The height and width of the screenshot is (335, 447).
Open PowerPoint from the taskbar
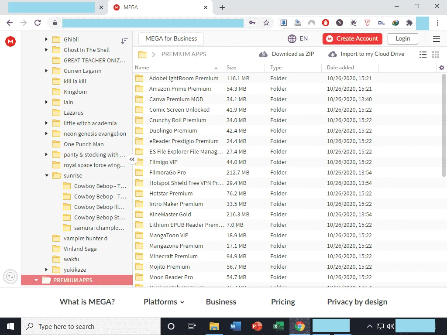[x=257, y=326]
